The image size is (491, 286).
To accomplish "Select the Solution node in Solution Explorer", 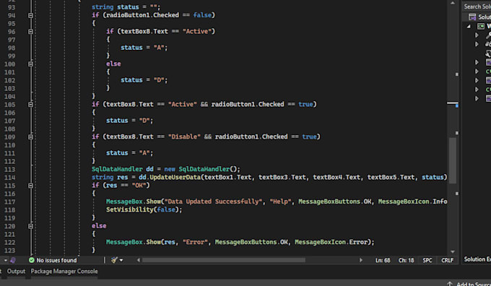I will pyautogui.click(x=479, y=17).
